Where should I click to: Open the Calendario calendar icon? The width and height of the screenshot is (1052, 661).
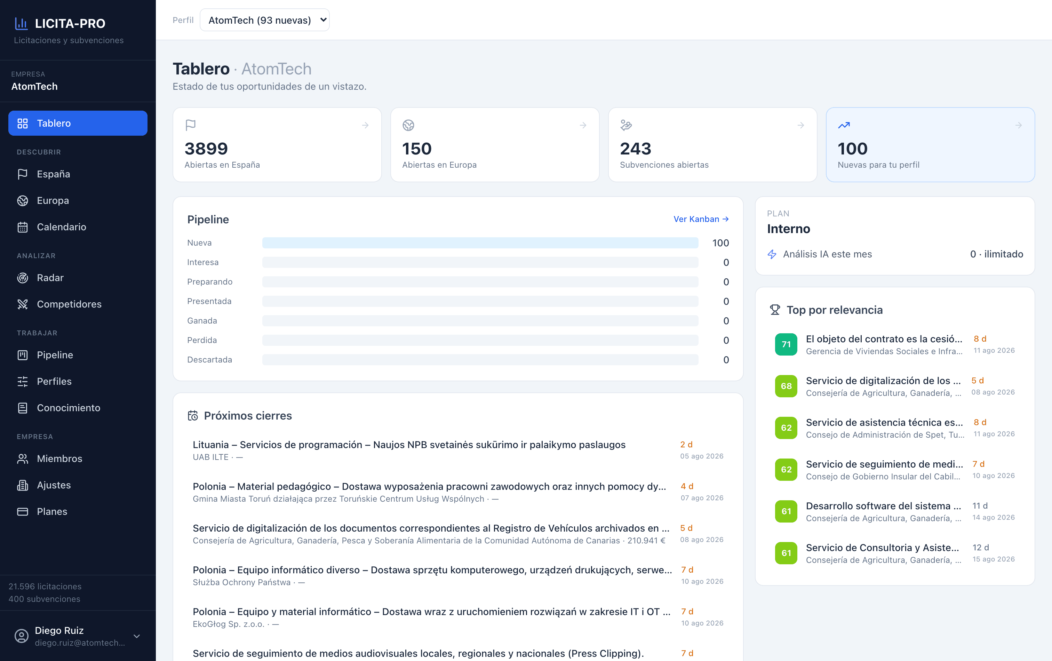pyautogui.click(x=22, y=227)
